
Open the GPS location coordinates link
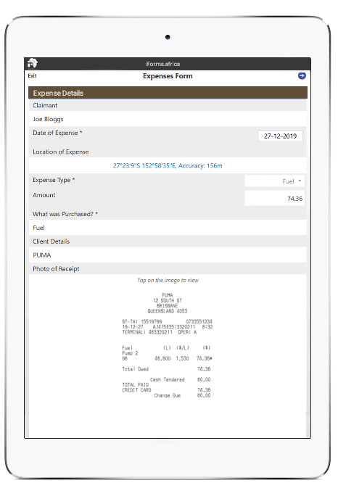point(168,165)
